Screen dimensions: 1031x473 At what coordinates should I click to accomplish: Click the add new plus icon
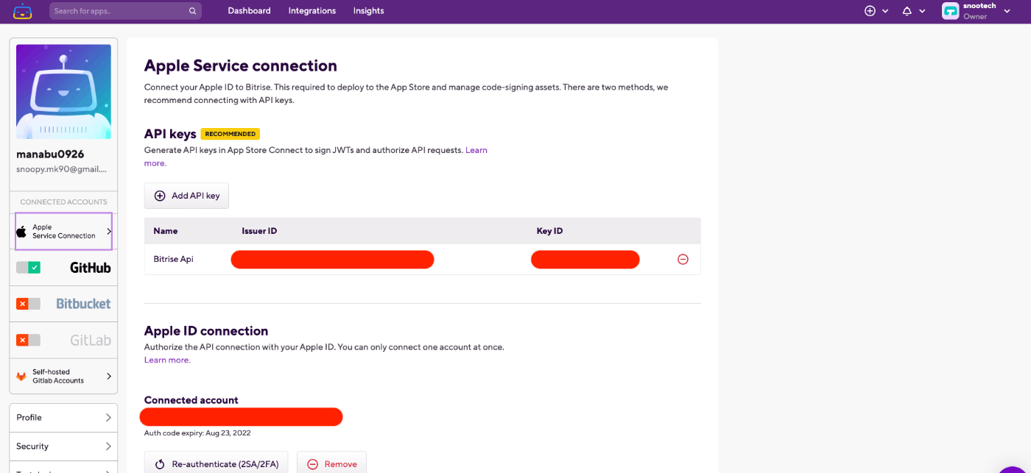coord(870,11)
